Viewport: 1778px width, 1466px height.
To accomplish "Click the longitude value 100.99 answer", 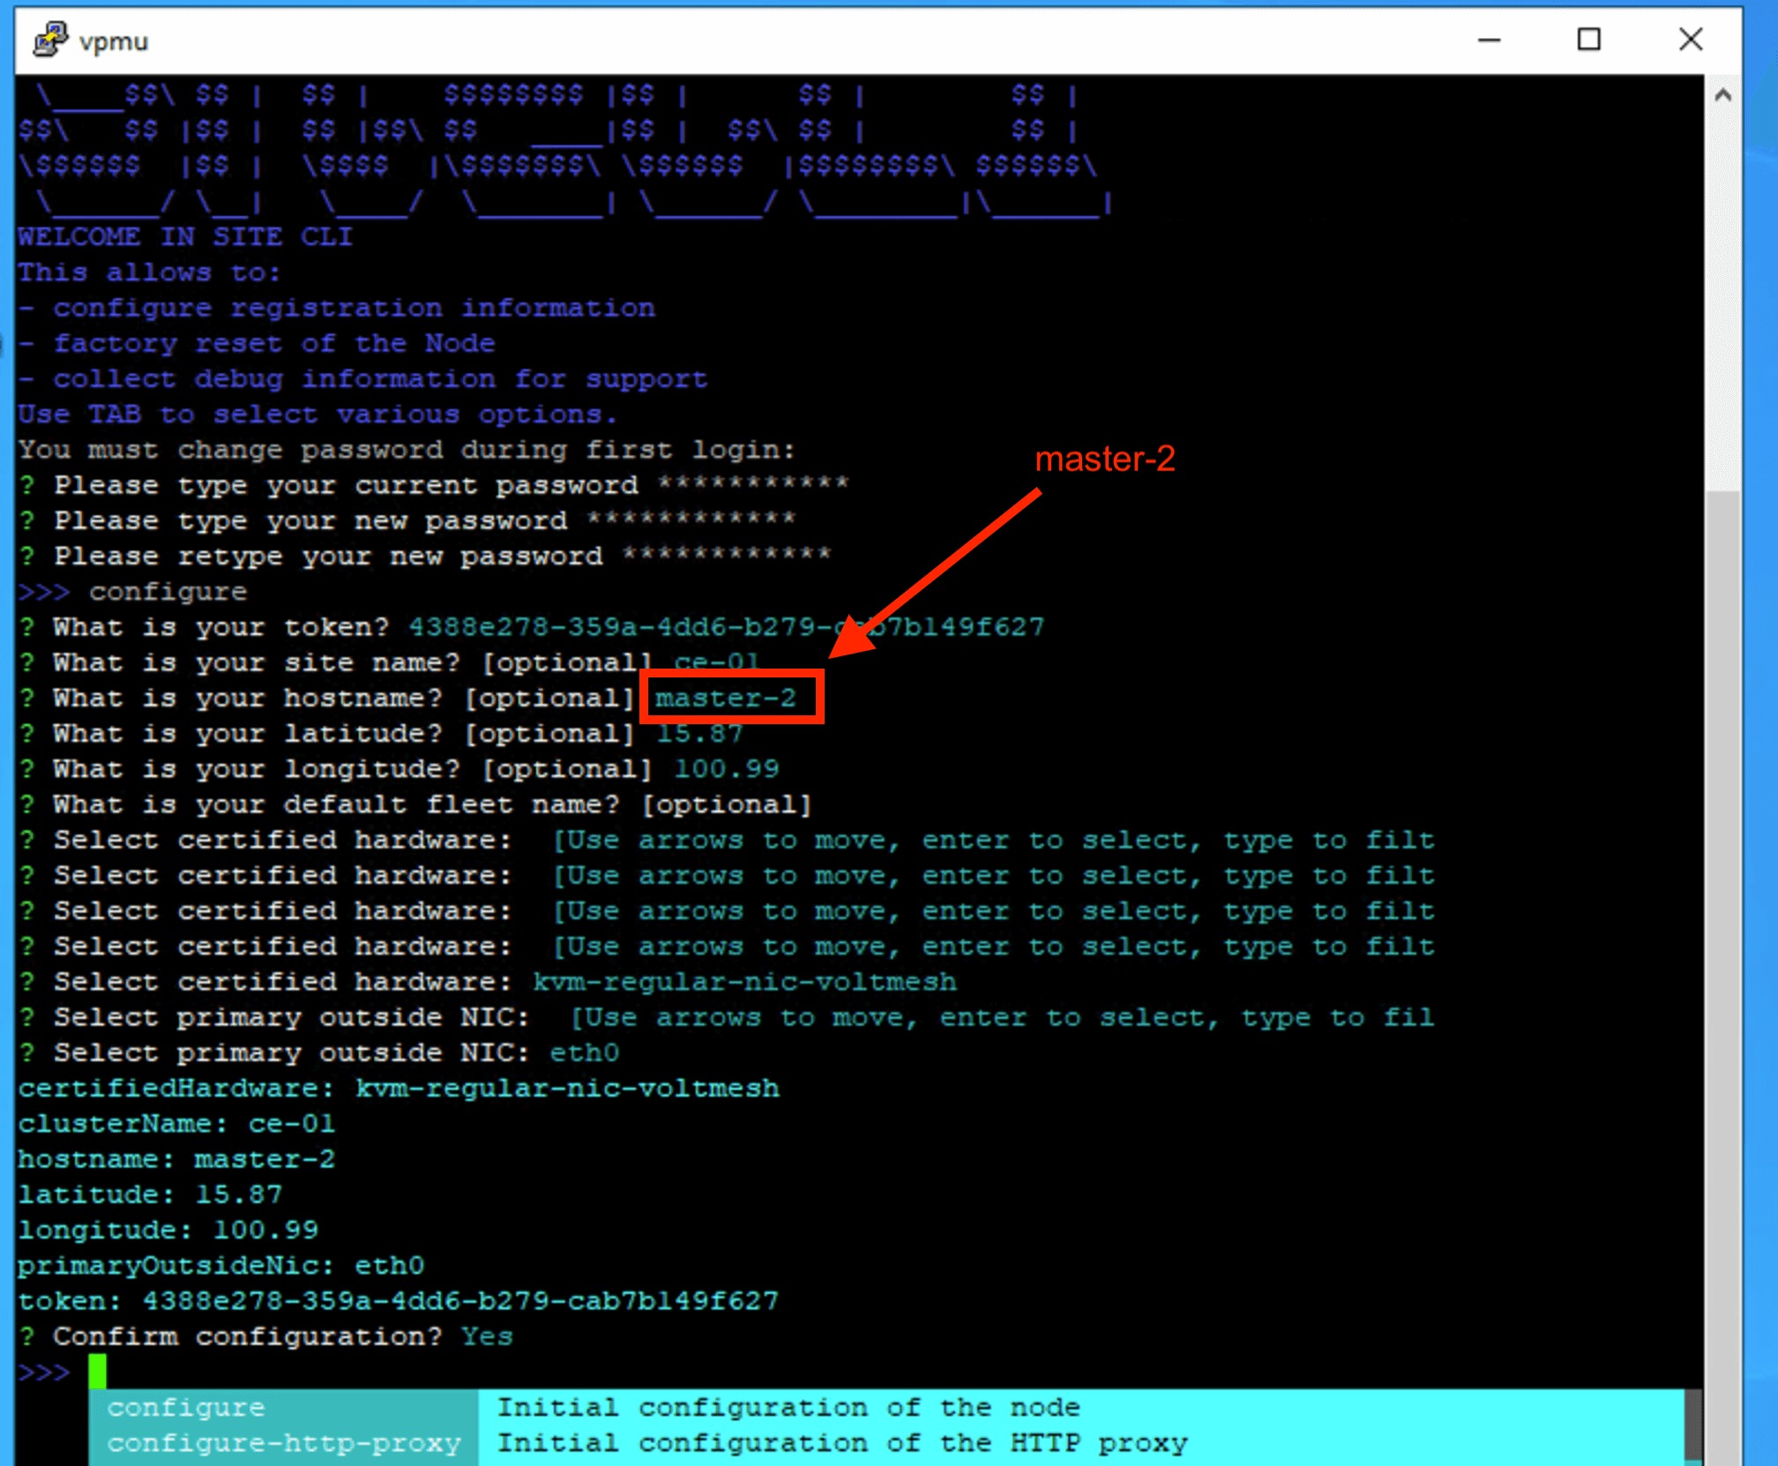I will pyautogui.click(x=726, y=768).
